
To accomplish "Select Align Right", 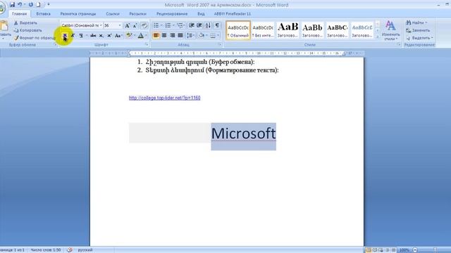I will [172, 36].
